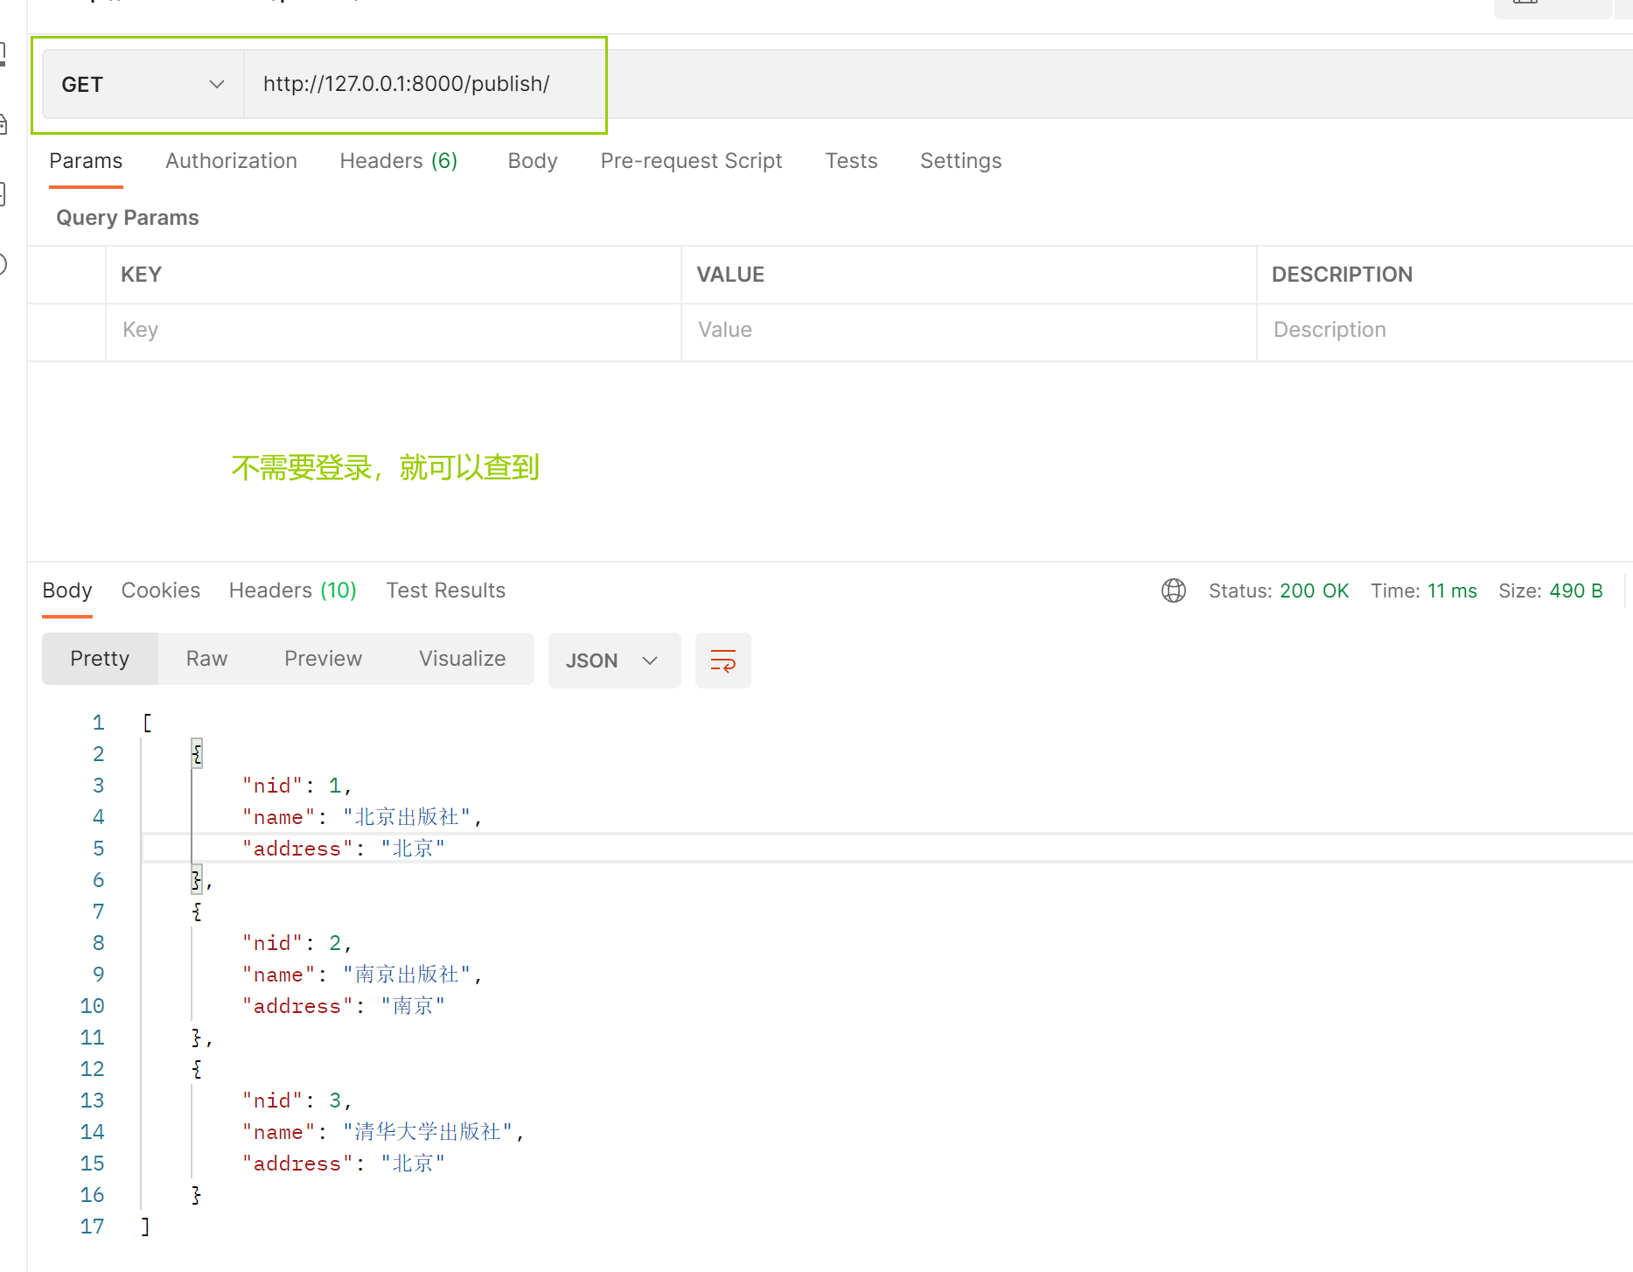Click the query param Key field
1633x1272 pixels.
pos(394,330)
